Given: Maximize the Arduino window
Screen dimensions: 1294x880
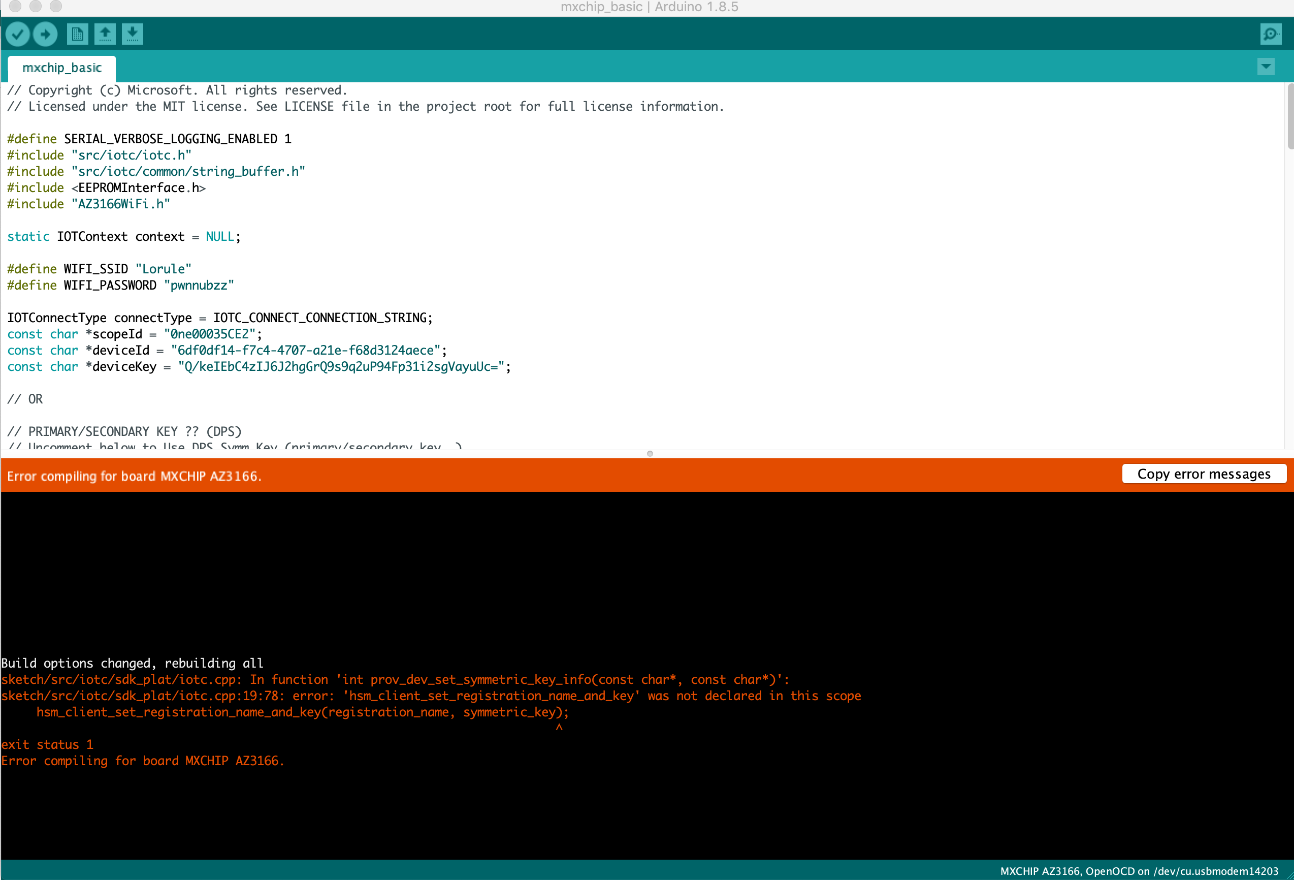Looking at the screenshot, I should point(56,6).
